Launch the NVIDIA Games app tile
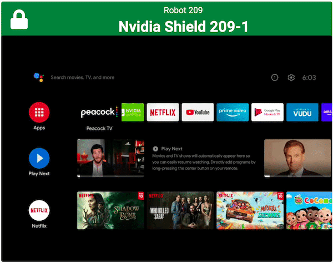This screenshot has height=263, width=333. point(133,112)
